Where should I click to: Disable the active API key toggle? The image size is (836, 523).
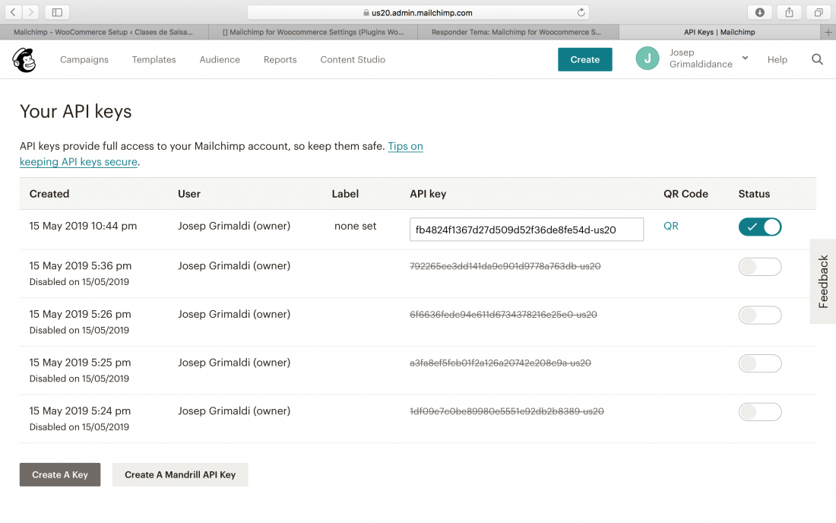pos(760,227)
